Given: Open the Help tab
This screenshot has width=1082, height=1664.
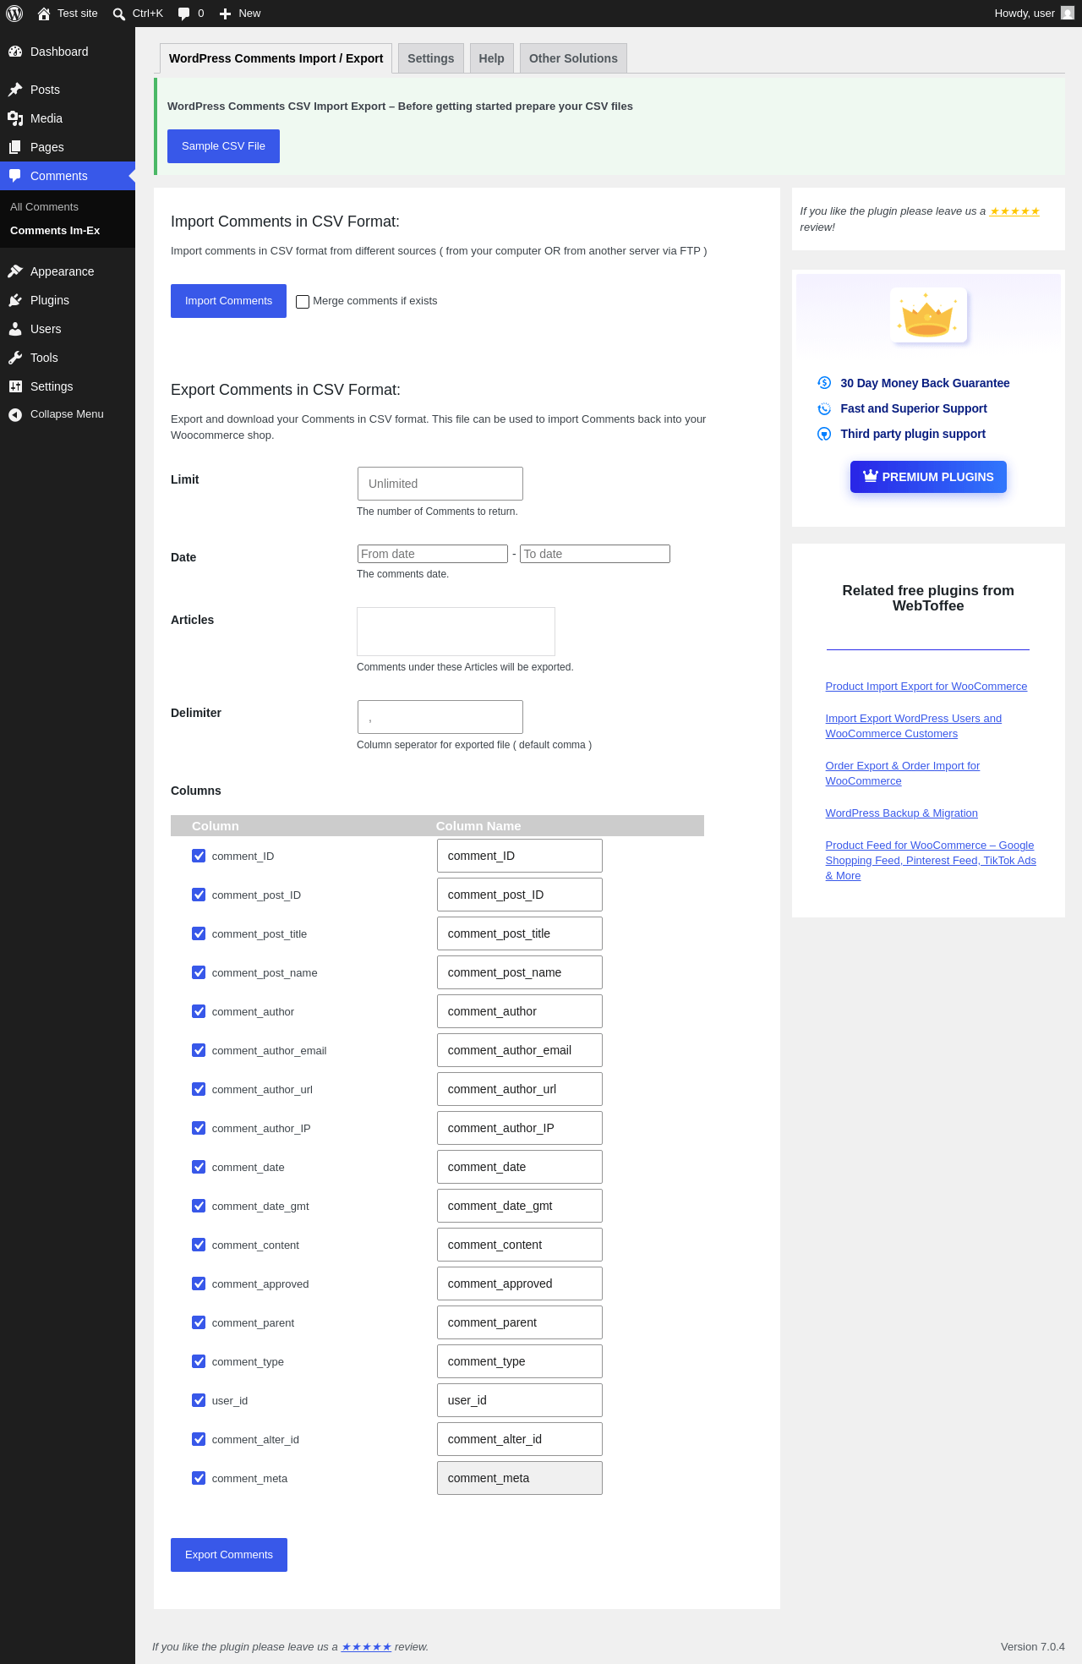Looking at the screenshot, I should (491, 58).
